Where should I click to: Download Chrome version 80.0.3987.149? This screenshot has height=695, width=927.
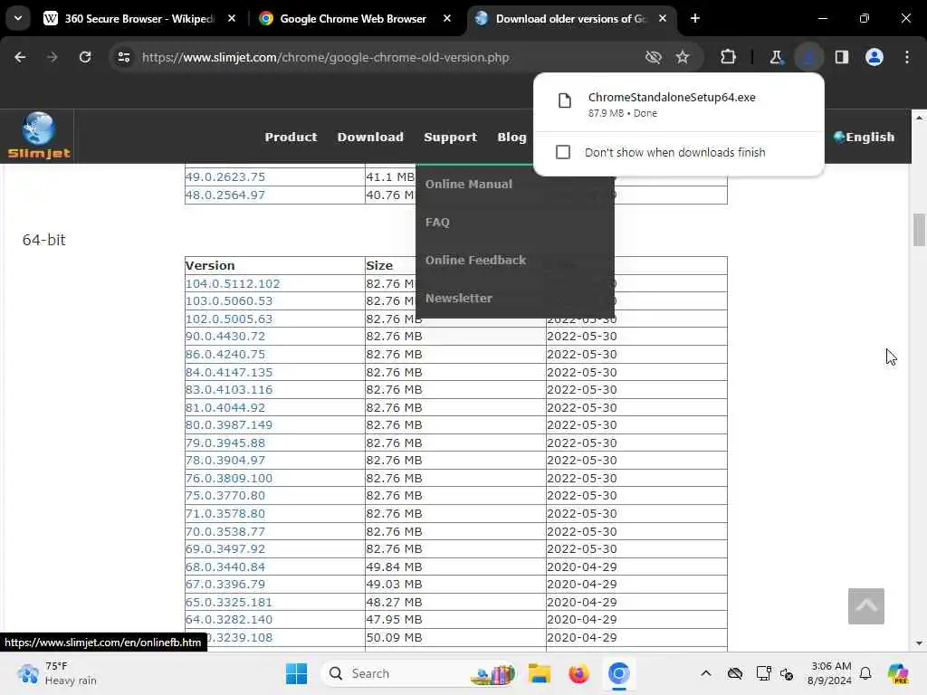point(229,425)
